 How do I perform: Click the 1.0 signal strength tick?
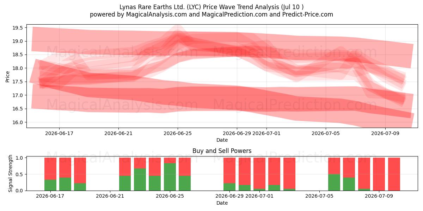coord(20,158)
